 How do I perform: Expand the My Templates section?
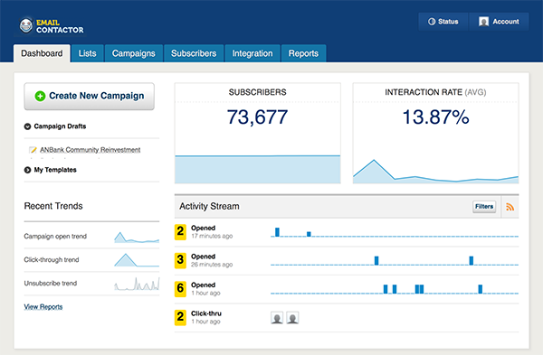tap(27, 170)
